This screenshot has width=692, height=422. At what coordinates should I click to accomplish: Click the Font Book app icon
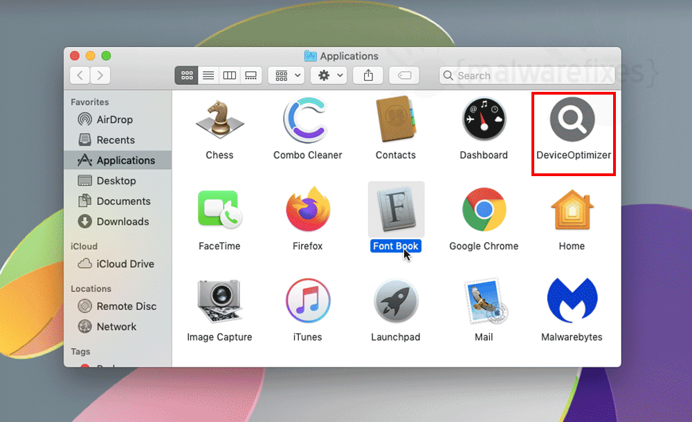396,209
